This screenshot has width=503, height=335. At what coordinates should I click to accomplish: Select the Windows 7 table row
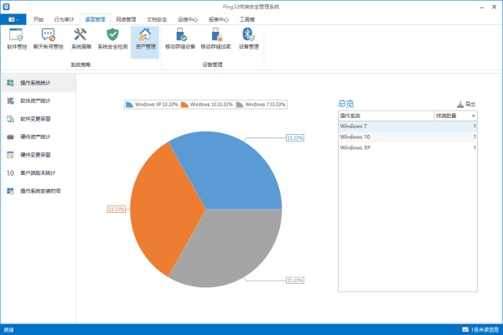point(407,126)
